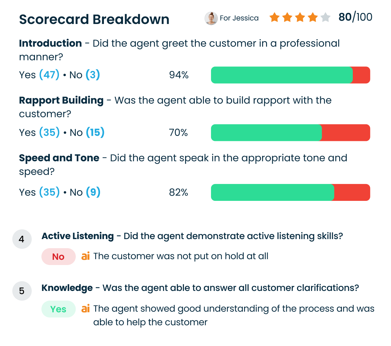
Task: Click the Speed and Tone progress bar
Action: pos(290,192)
